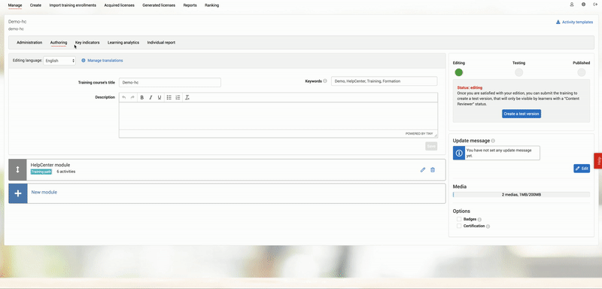Enable the Certification option
The width and height of the screenshot is (602, 289).
pyautogui.click(x=459, y=226)
